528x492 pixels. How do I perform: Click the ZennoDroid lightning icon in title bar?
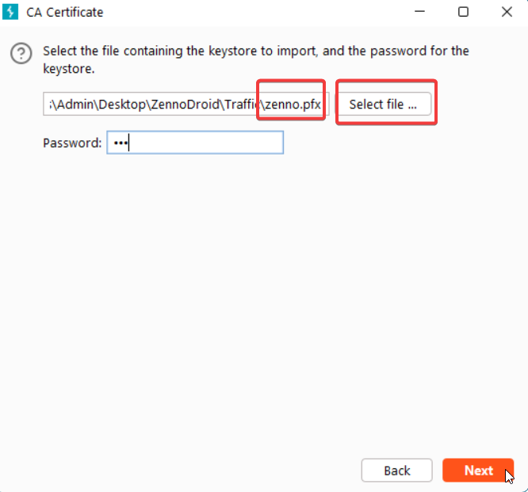(12, 12)
